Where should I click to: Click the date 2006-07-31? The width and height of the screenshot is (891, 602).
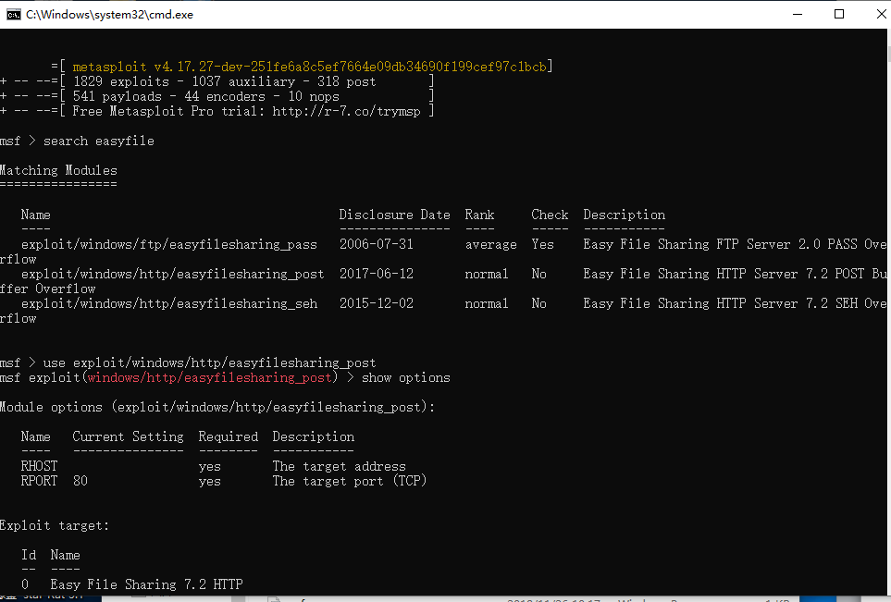[x=377, y=244]
